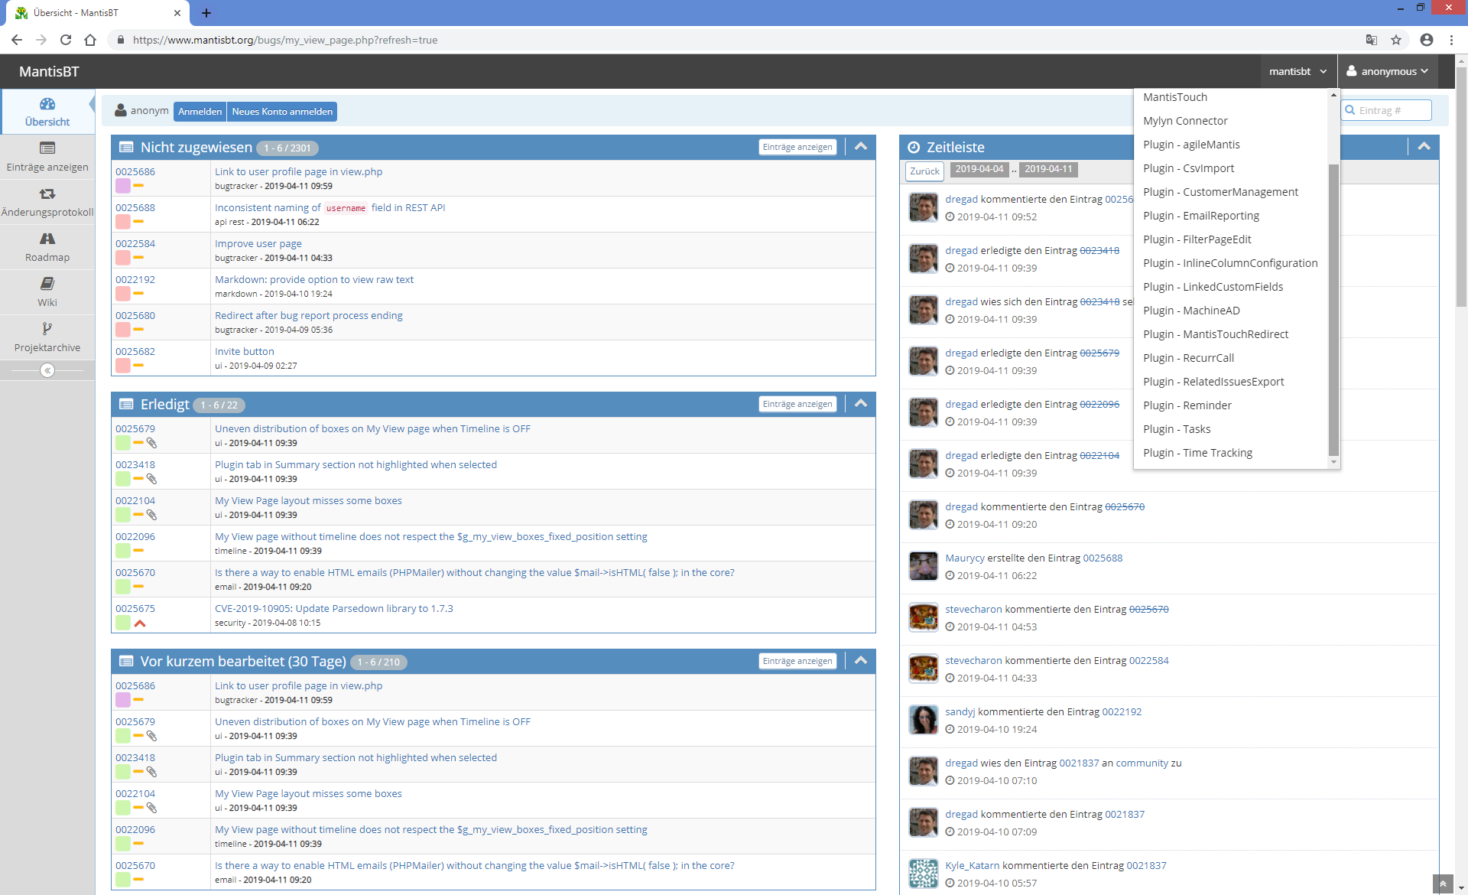Click the browser reload icon
The width and height of the screenshot is (1468, 895).
coord(66,40)
